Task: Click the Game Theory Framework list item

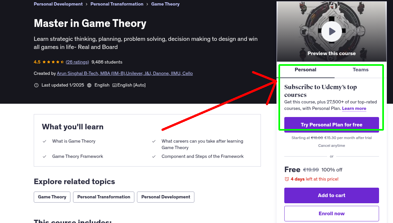Action: 78,157
